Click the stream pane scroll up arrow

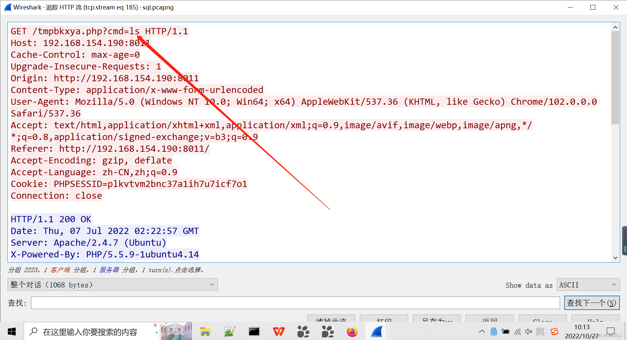pos(615,27)
